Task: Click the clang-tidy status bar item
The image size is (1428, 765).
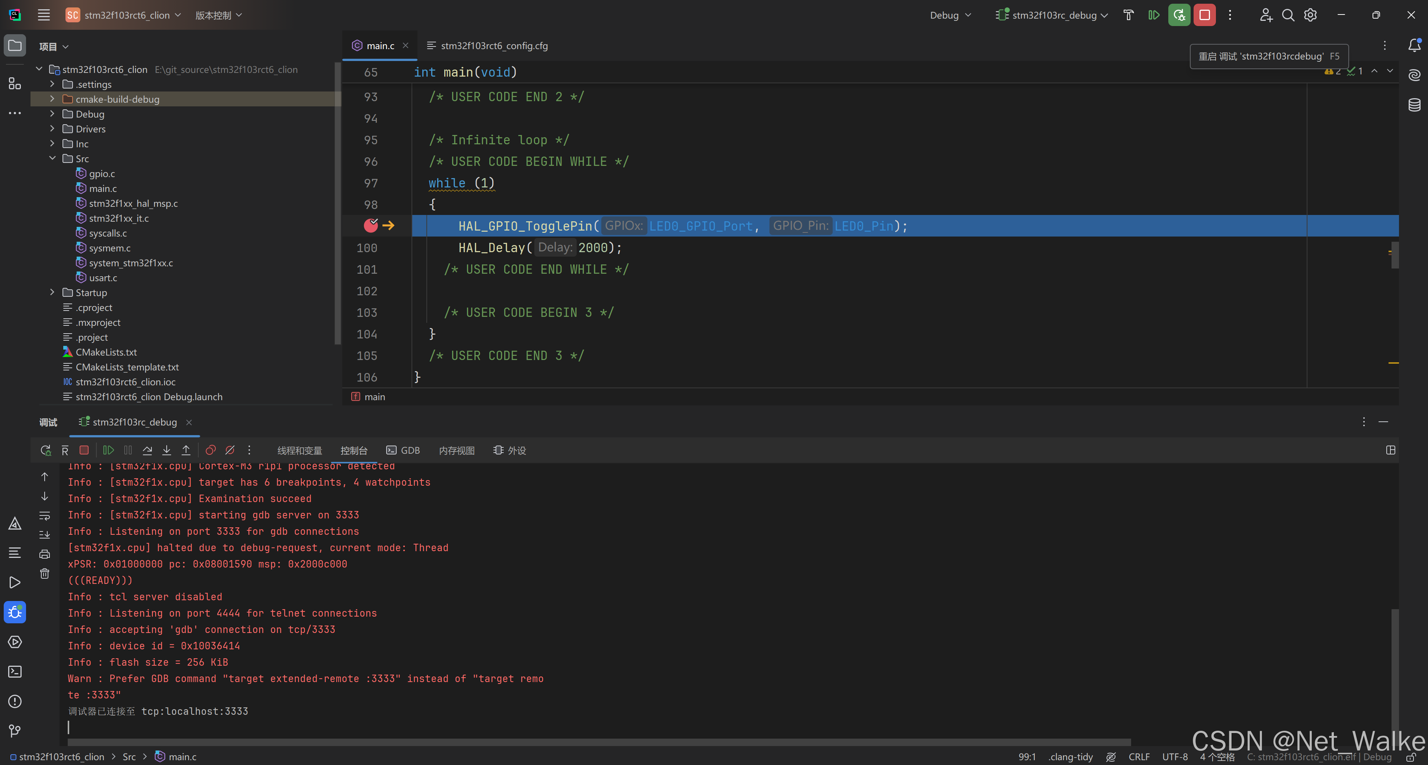Action: pyautogui.click(x=1070, y=757)
